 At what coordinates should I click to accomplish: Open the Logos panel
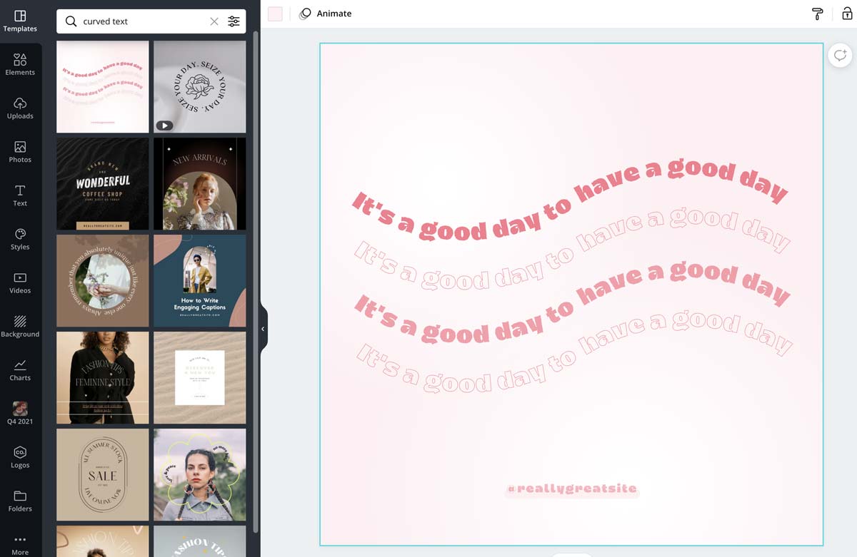(20, 457)
